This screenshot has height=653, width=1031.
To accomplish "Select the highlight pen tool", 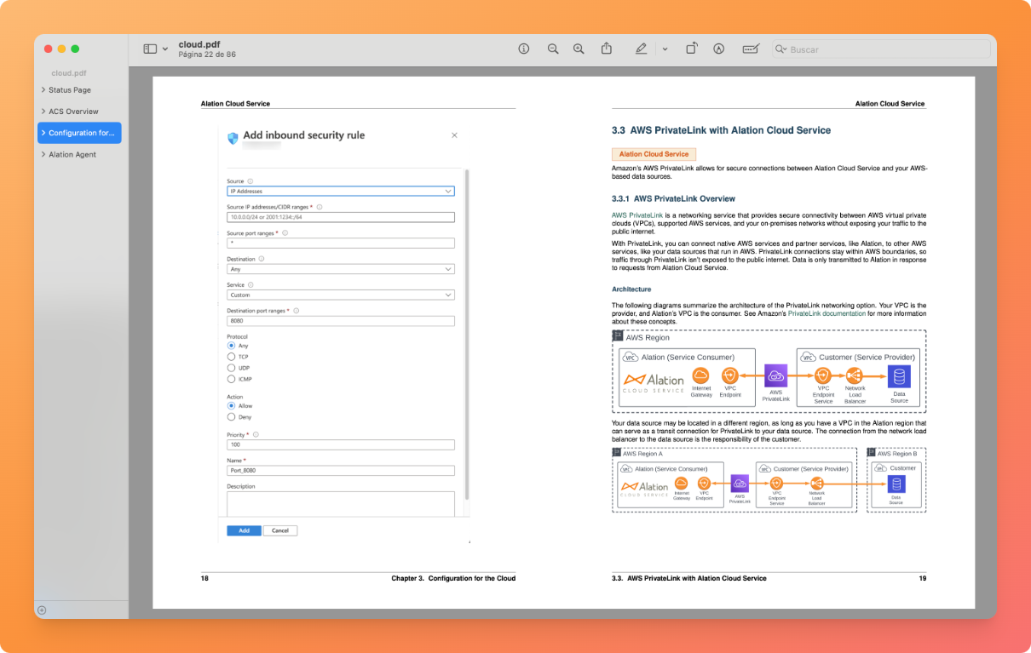I will (x=641, y=49).
